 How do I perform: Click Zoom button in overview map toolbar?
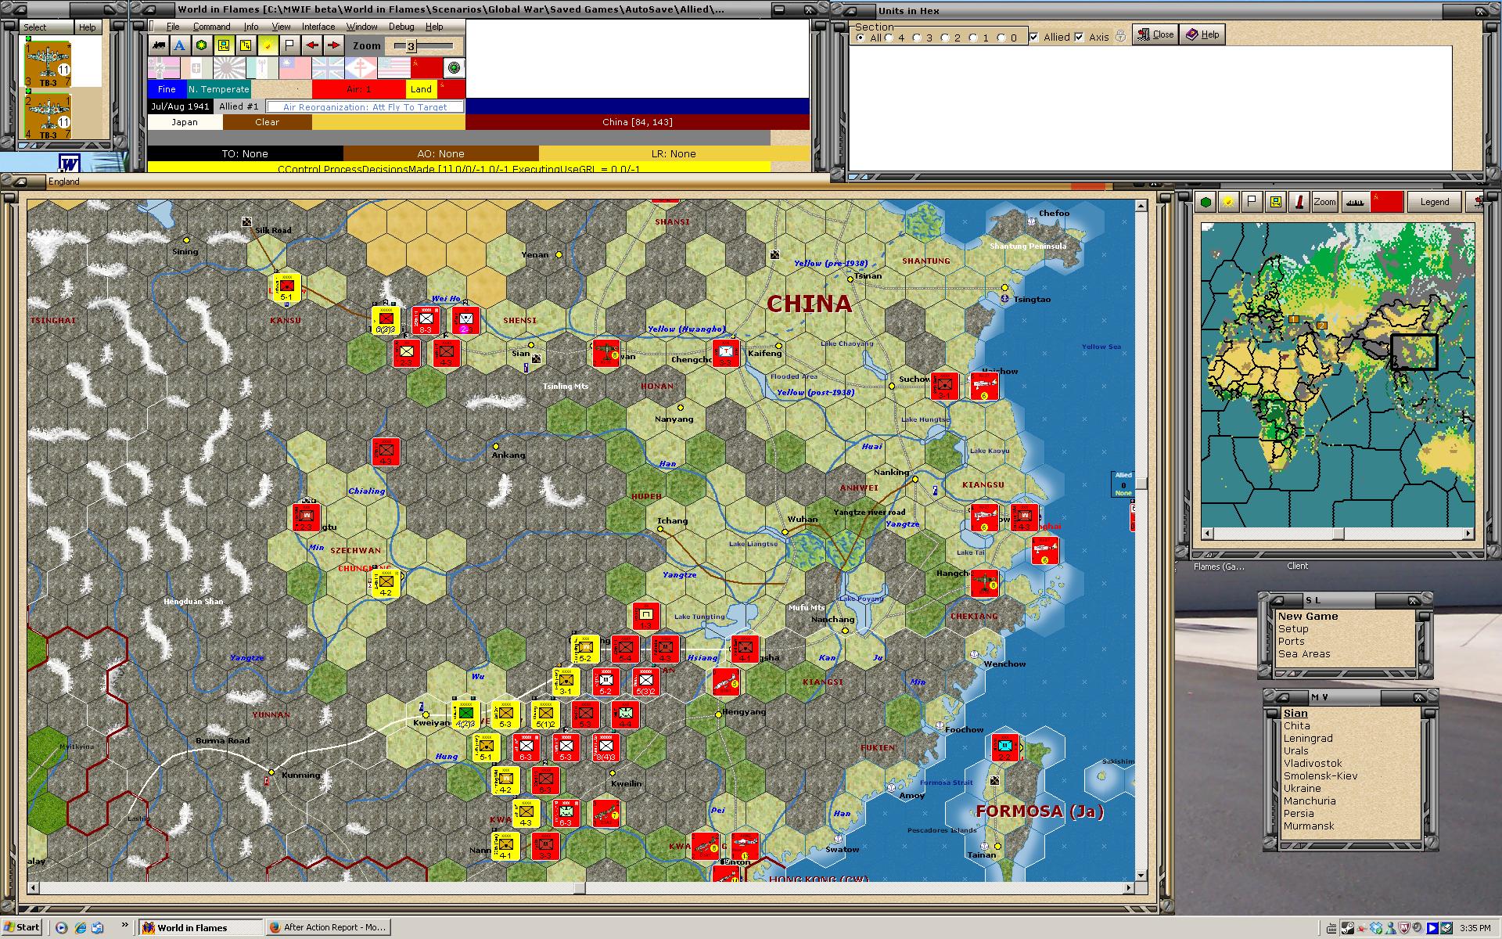pos(1324,202)
